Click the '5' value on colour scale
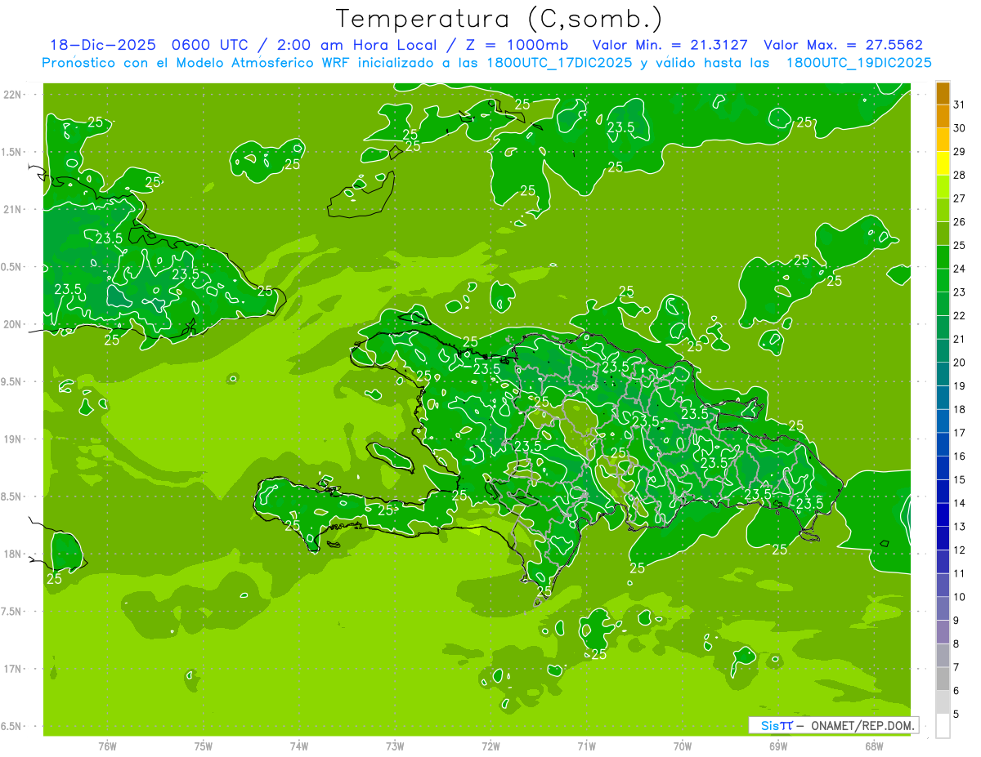The width and height of the screenshot is (981, 757). (956, 715)
